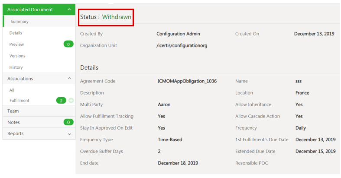Show the History sidebar item

pyautogui.click(x=16, y=67)
